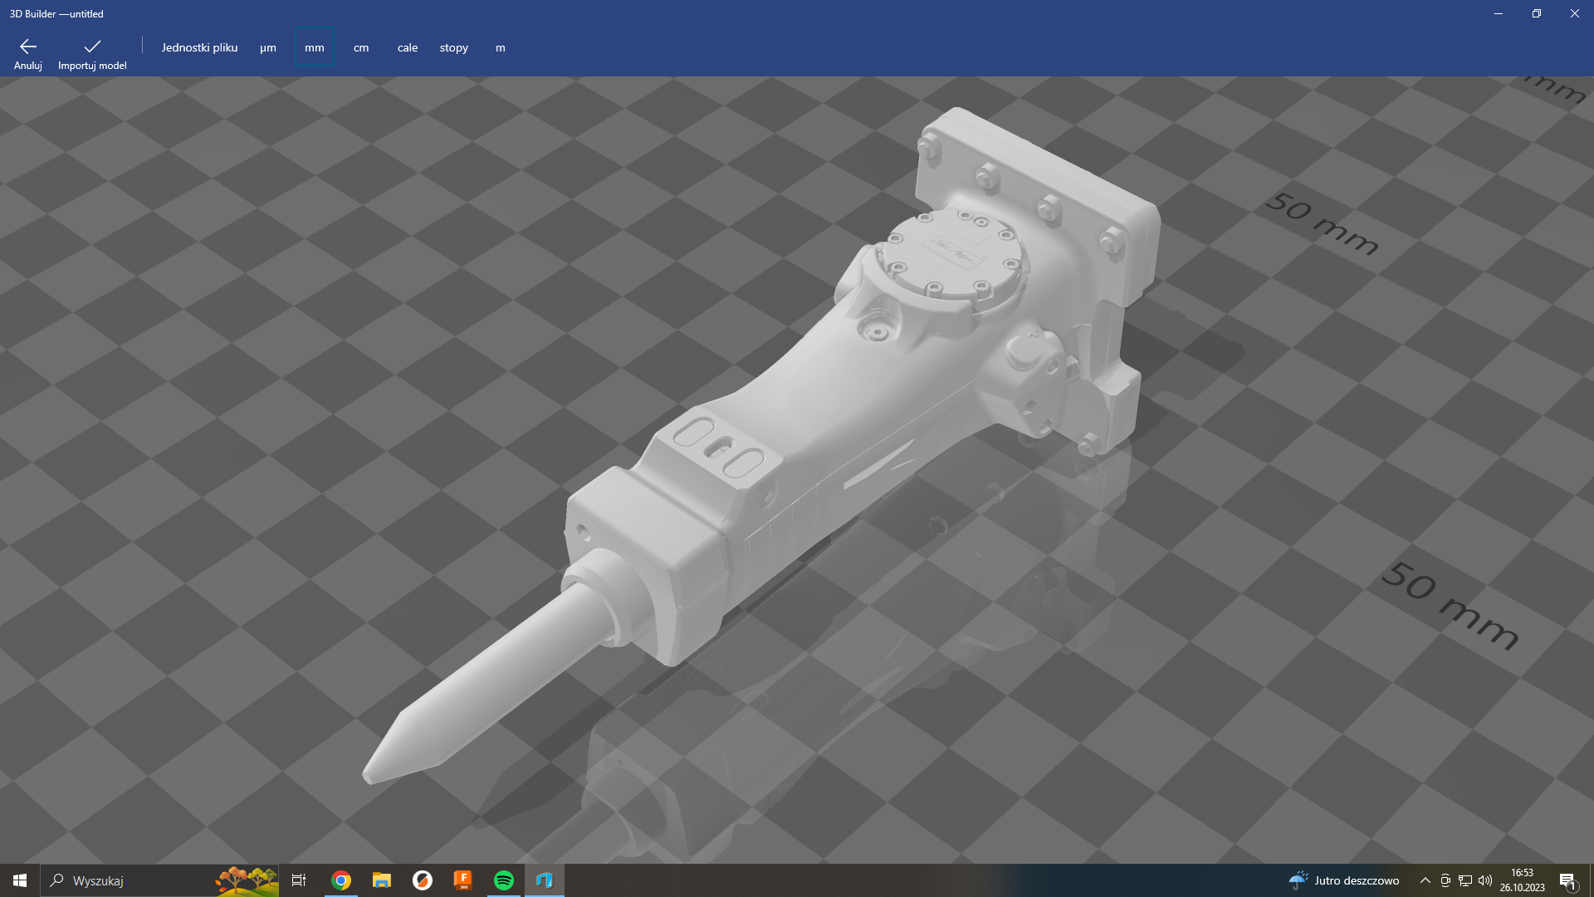Open the volume speaker icon

pos(1485,880)
